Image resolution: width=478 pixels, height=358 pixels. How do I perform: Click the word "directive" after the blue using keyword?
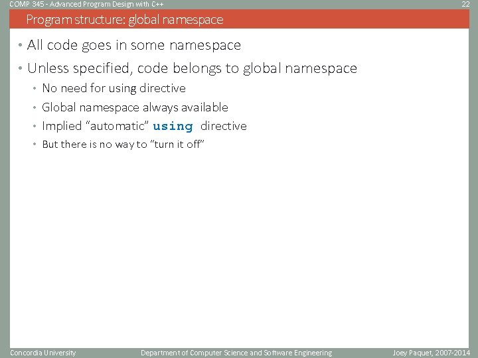(224, 126)
